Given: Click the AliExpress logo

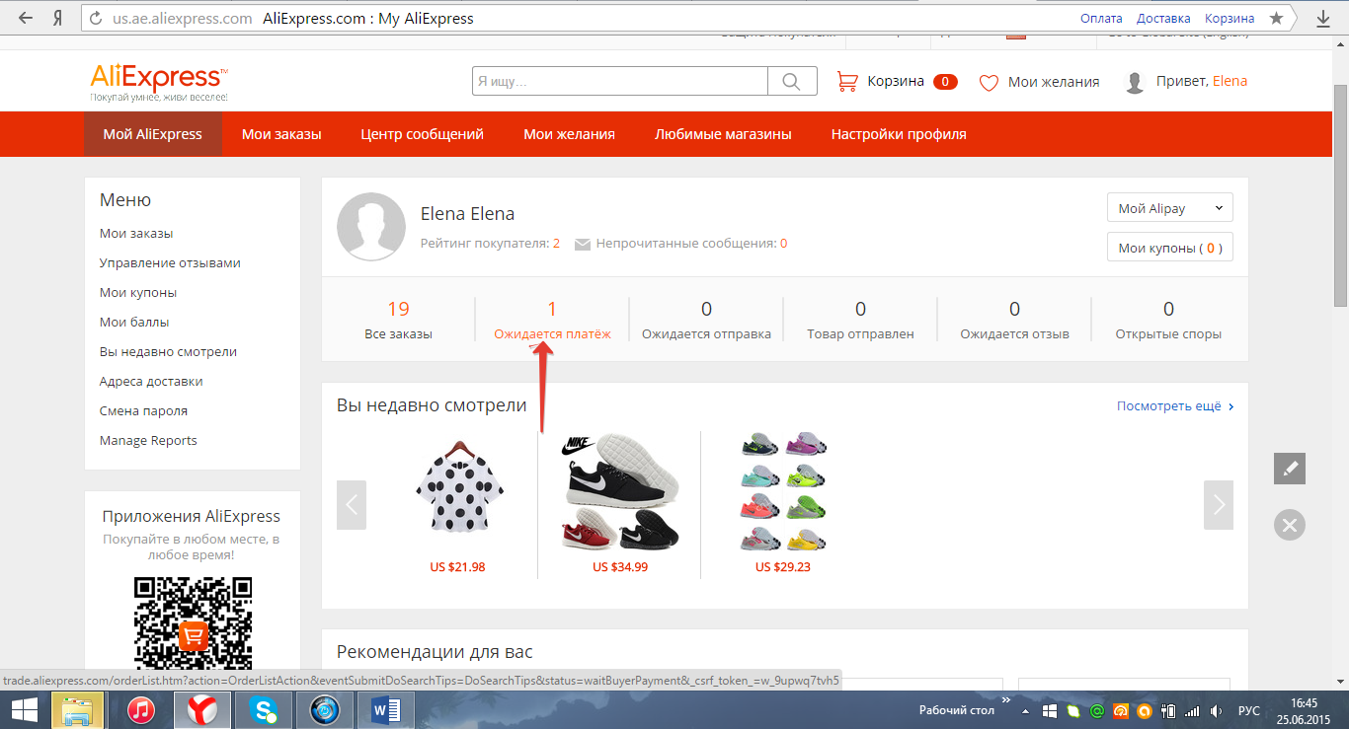Looking at the screenshot, I should point(159,82).
